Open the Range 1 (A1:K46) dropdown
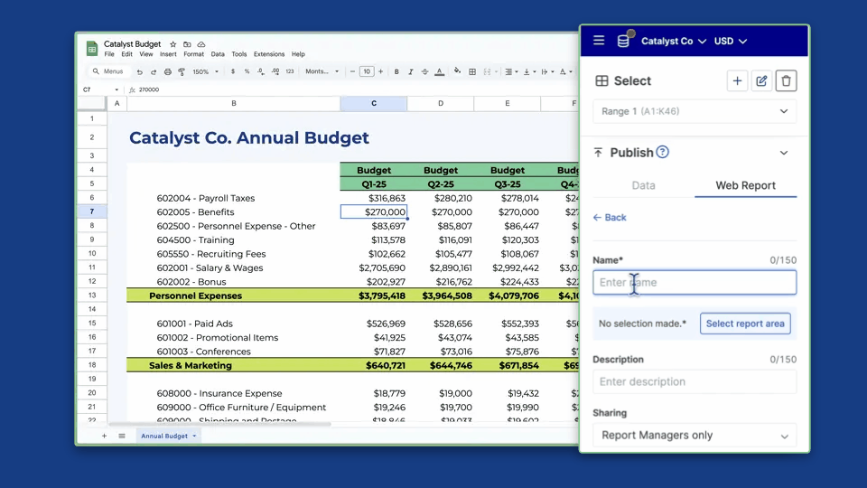This screenshot has height=488, width=867. click(695, 111)
